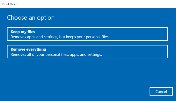Choose the Keep my files option
Screen dimensions: 176x101
tap(87, 34)
